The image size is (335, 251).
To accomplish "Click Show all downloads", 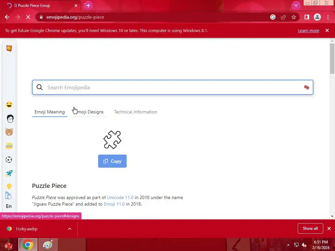I will tap(310, 228).
